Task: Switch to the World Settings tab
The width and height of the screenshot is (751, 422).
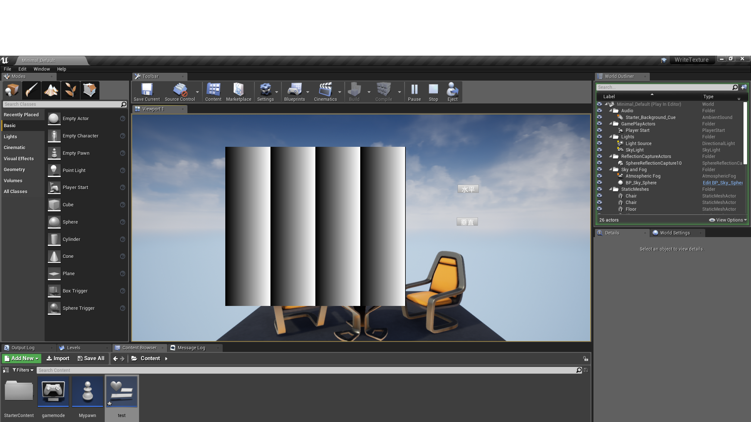Action: [675, 233]
